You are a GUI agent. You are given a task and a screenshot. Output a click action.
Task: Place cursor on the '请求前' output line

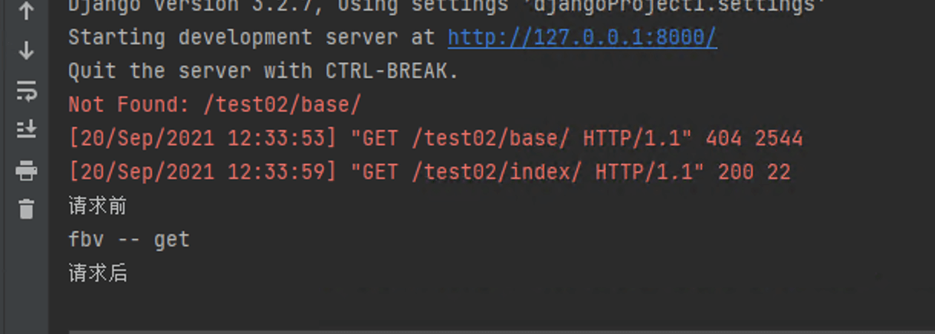pos(97,206)
